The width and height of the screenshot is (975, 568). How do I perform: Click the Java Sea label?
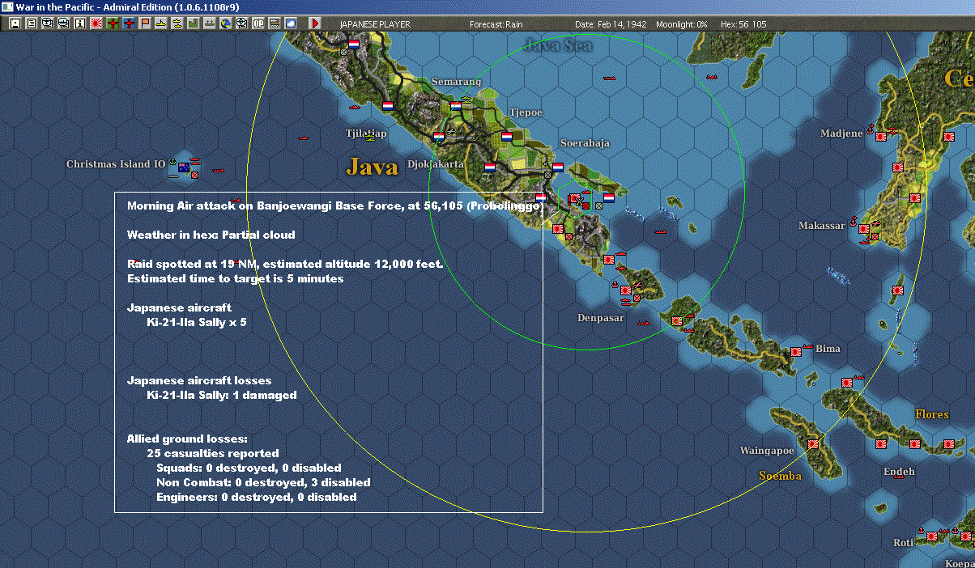point(558,45)
